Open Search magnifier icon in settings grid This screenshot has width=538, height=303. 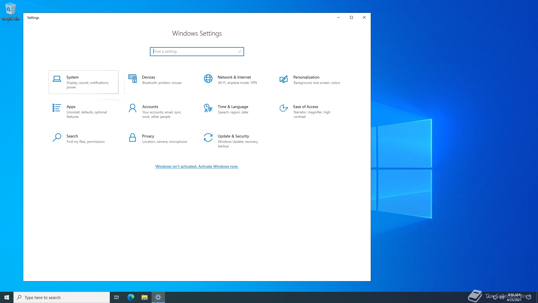(57, 137)
